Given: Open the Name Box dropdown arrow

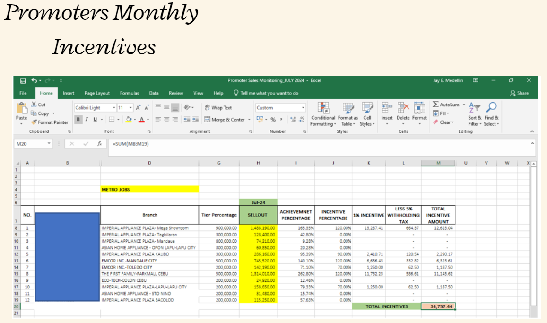Looking at the screenshot, I should click(x=49, y=143).
